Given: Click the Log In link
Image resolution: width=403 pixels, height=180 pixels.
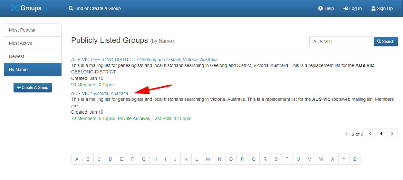Looking at the screenshot, I should [x=352, y=8].
